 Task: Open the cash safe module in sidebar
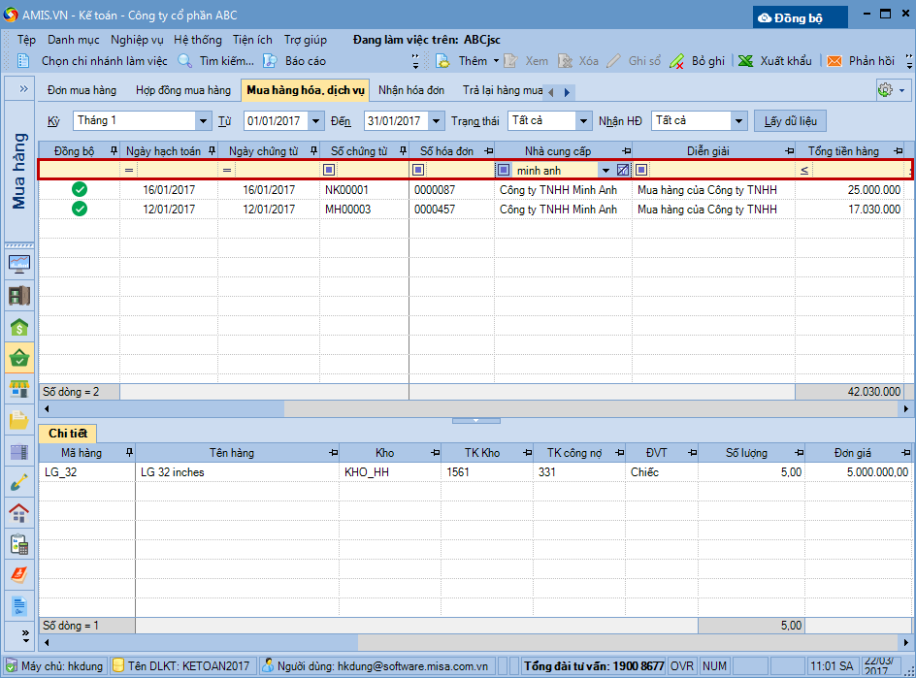click(x=19, y=296)
